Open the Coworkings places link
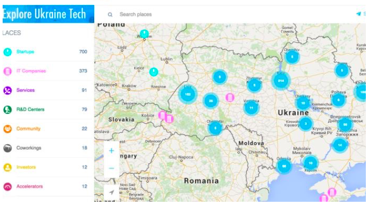369x206 pixels. (x=29, y=148)
